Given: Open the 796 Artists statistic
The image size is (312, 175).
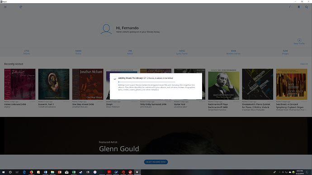Looking at the screenshot, I should 130,52.
